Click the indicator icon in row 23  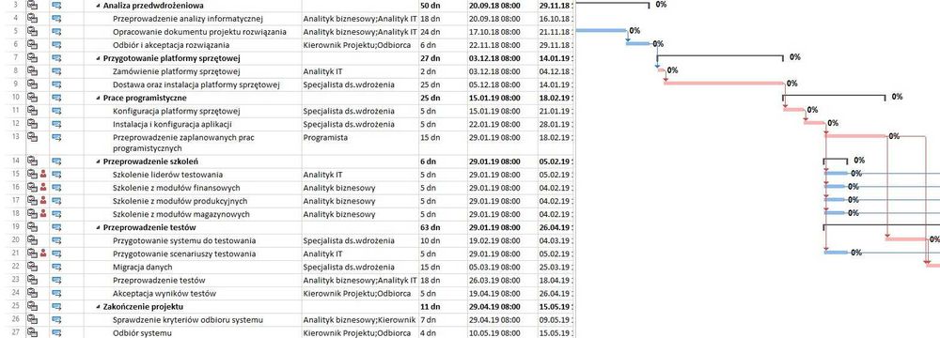pos(32,280)
